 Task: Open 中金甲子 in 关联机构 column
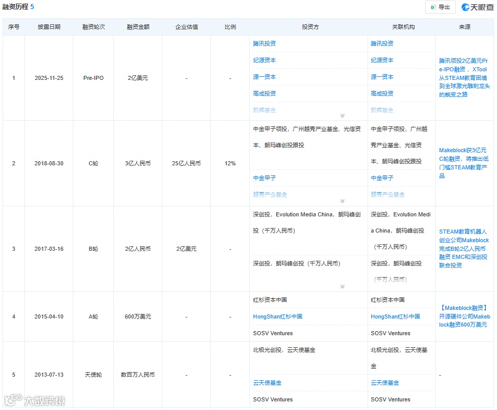coord(382,178)
